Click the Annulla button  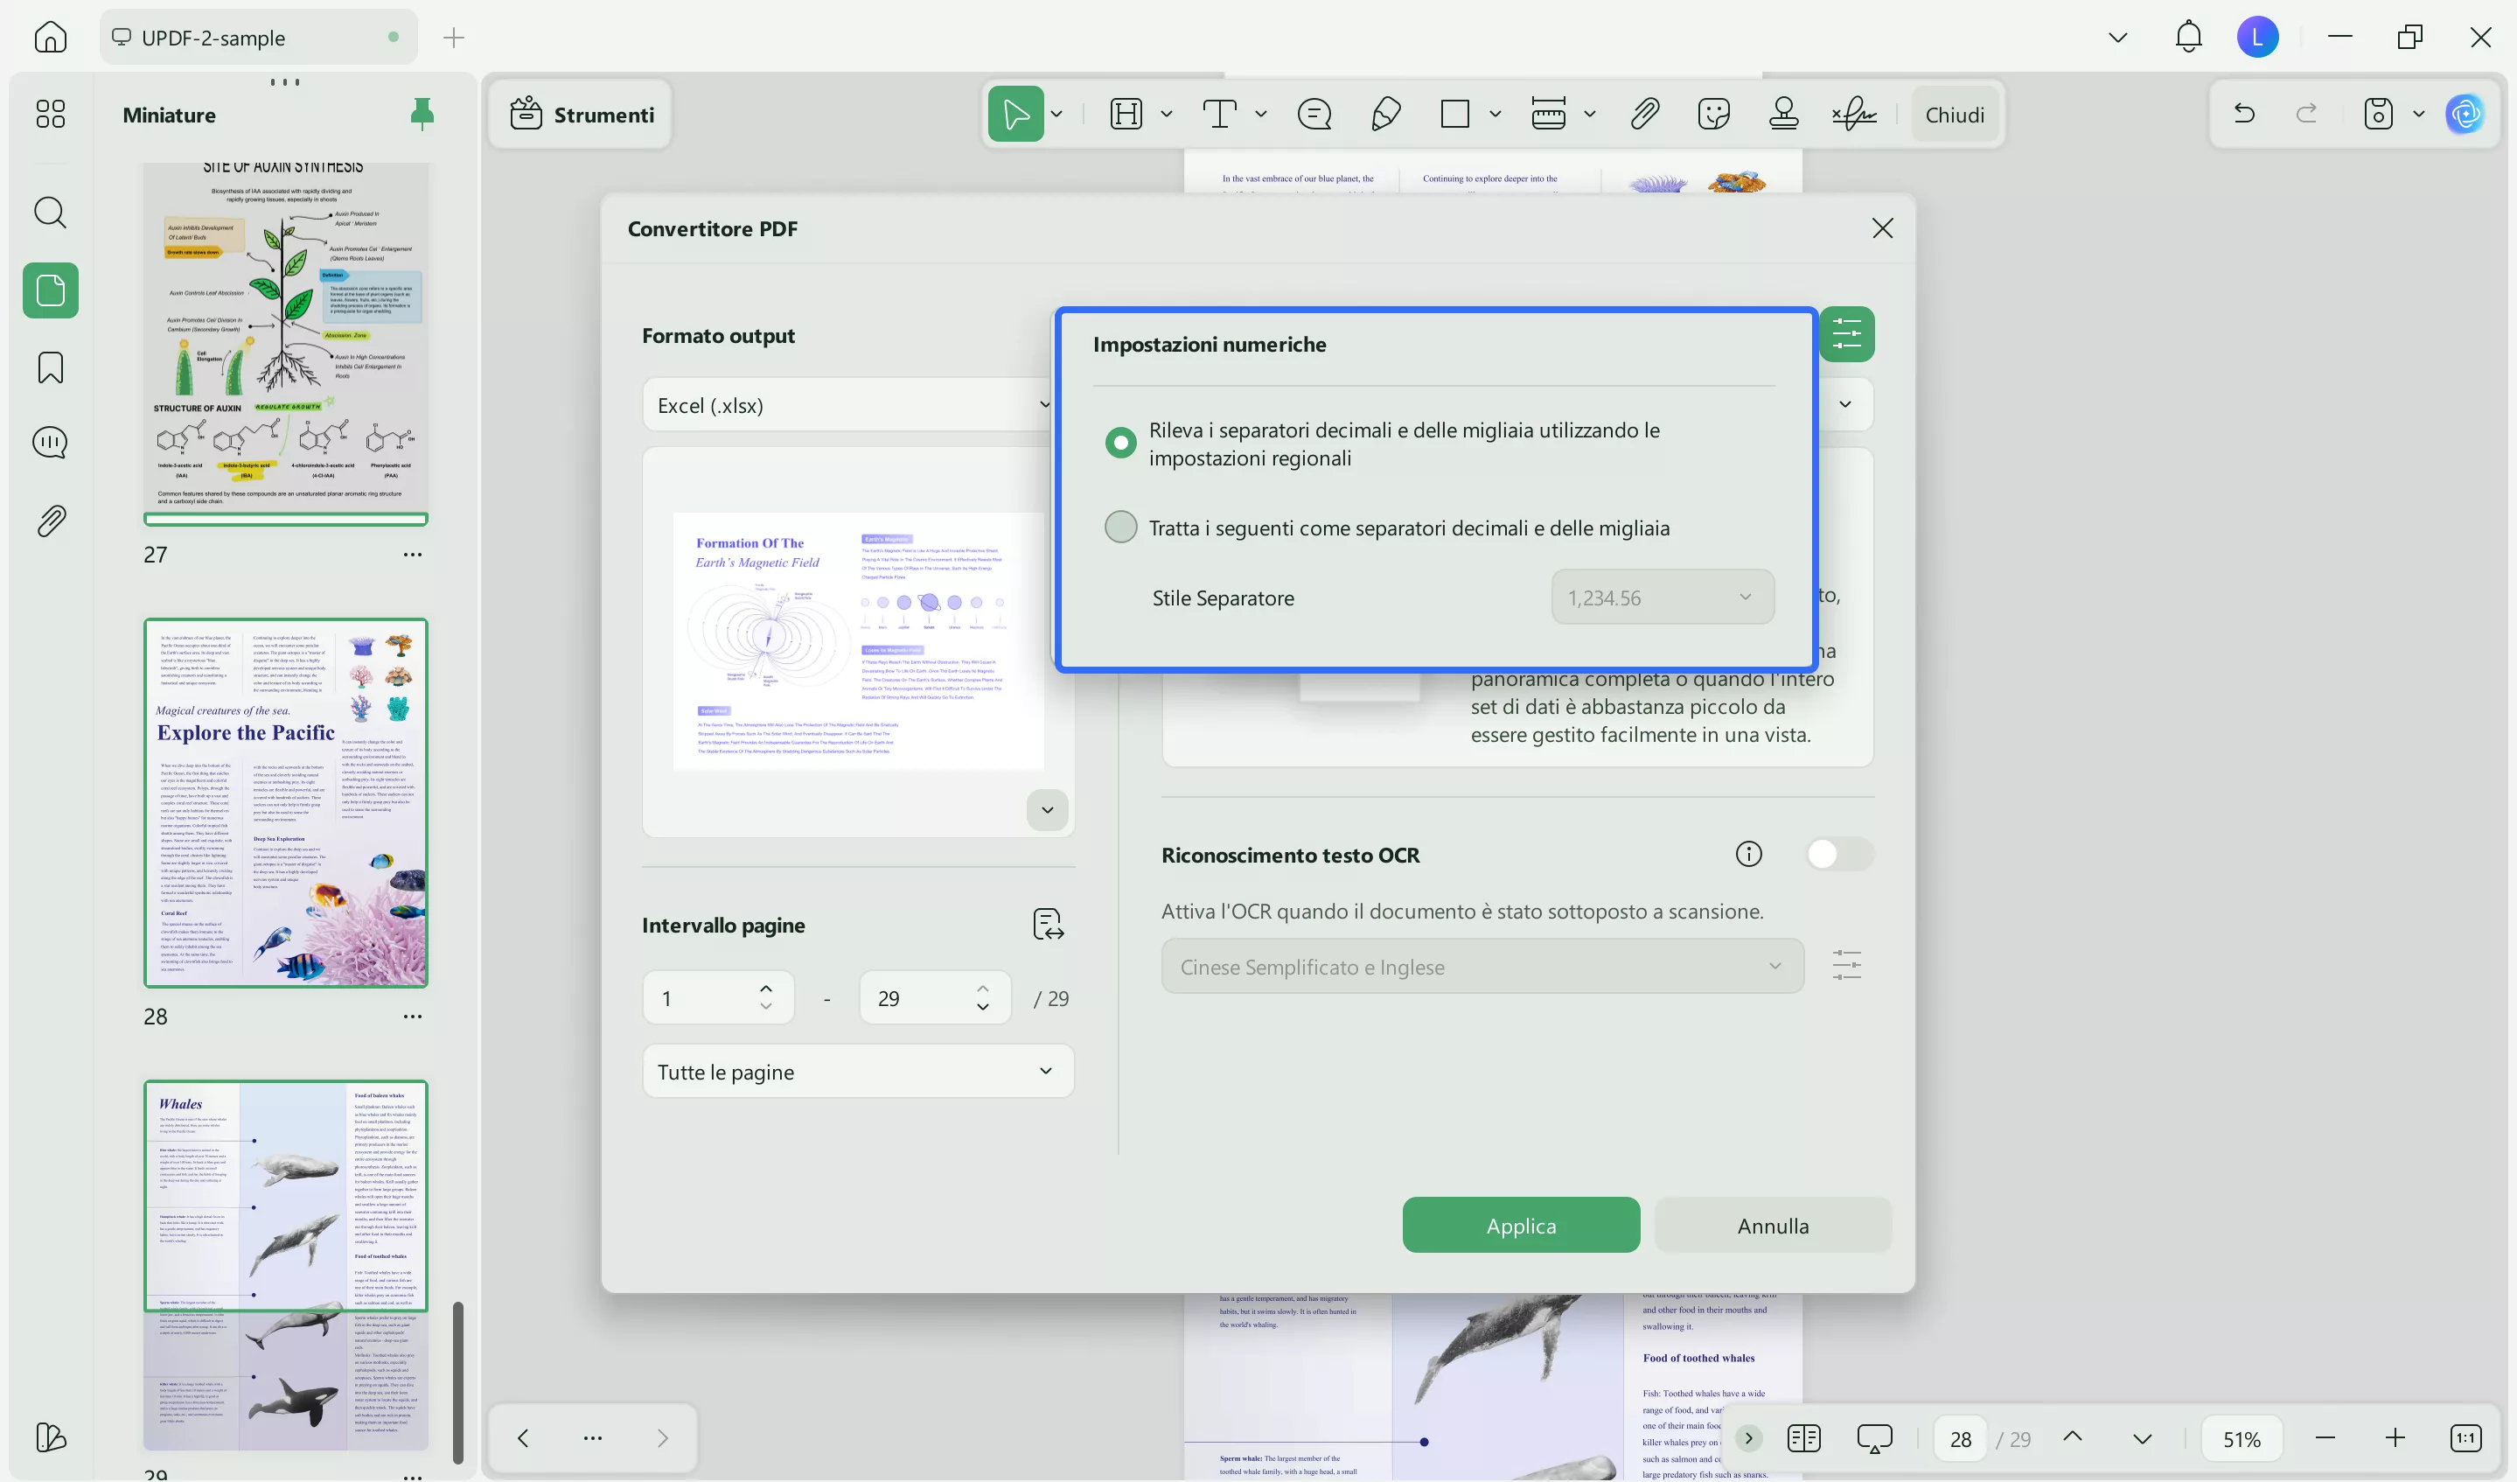[x=1771, y=1225]
